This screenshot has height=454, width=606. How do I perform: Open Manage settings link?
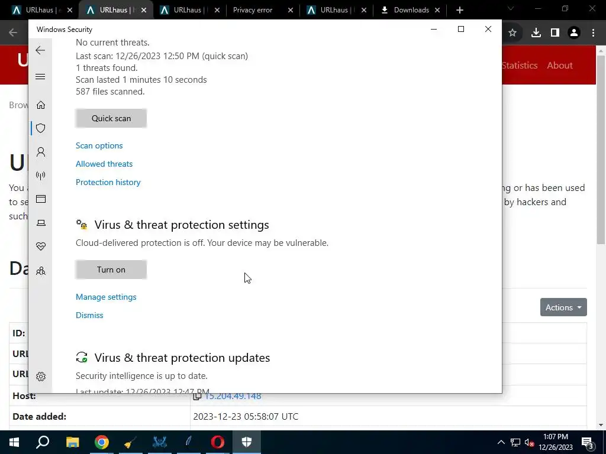106,297
